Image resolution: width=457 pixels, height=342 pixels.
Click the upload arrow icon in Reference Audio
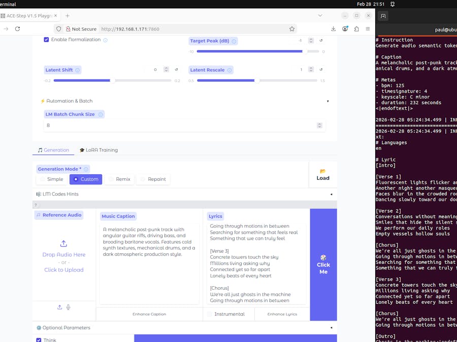click(63, 243)
